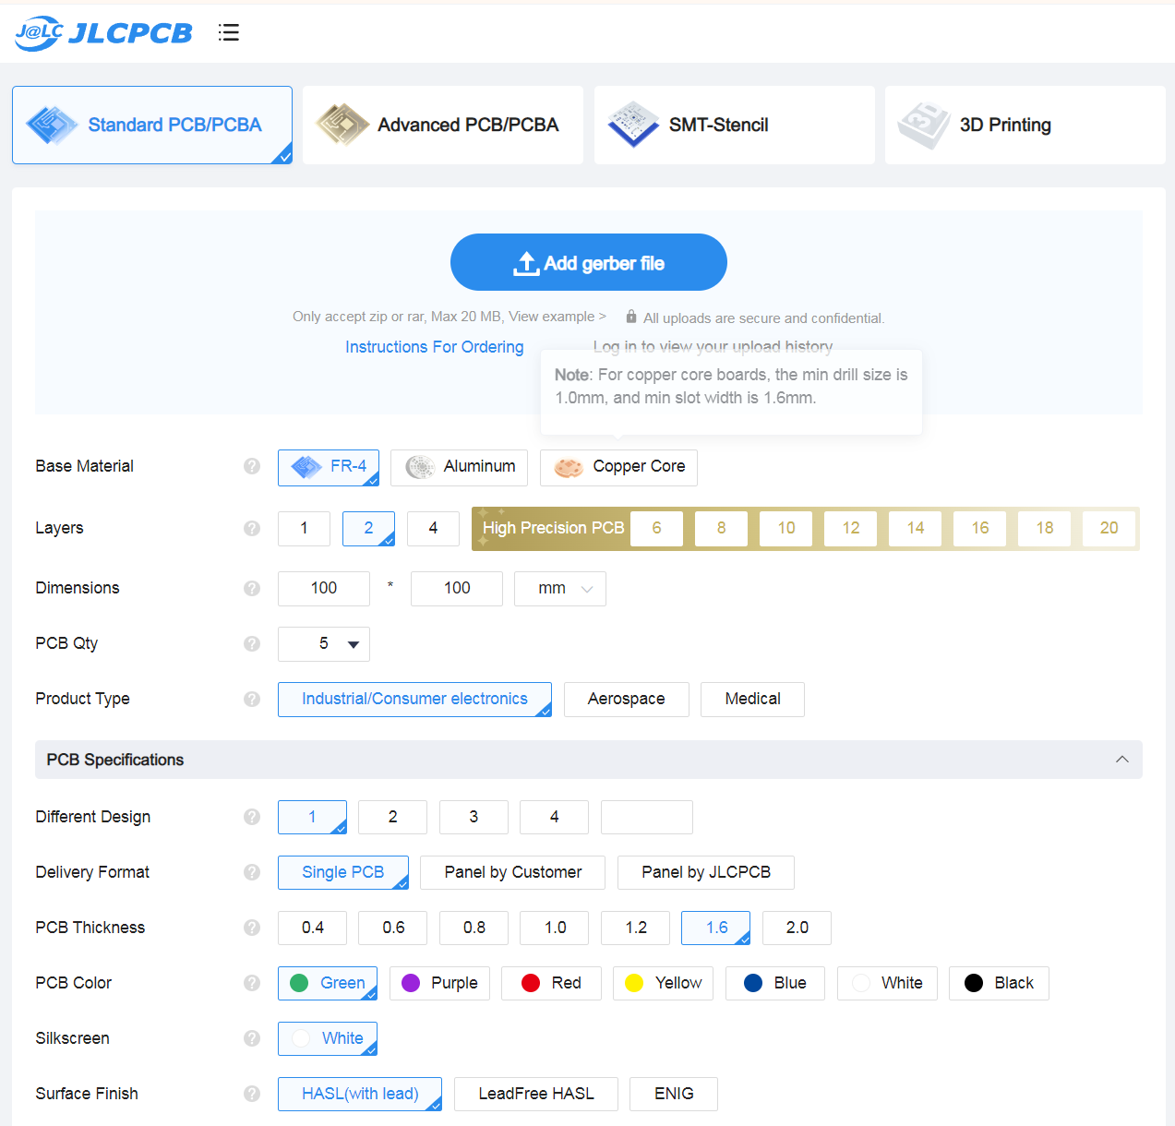This screenshot has height=1126, width=1175.
Task: Select Single PCB delivery format
Action: click(x=343, y=873)
